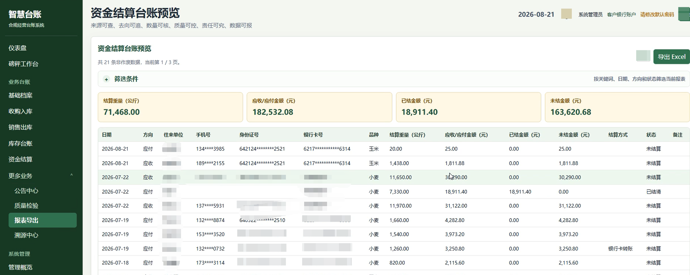Expand the 筛选条件 plus icon

pyautogui.click(x=106, y=79)
